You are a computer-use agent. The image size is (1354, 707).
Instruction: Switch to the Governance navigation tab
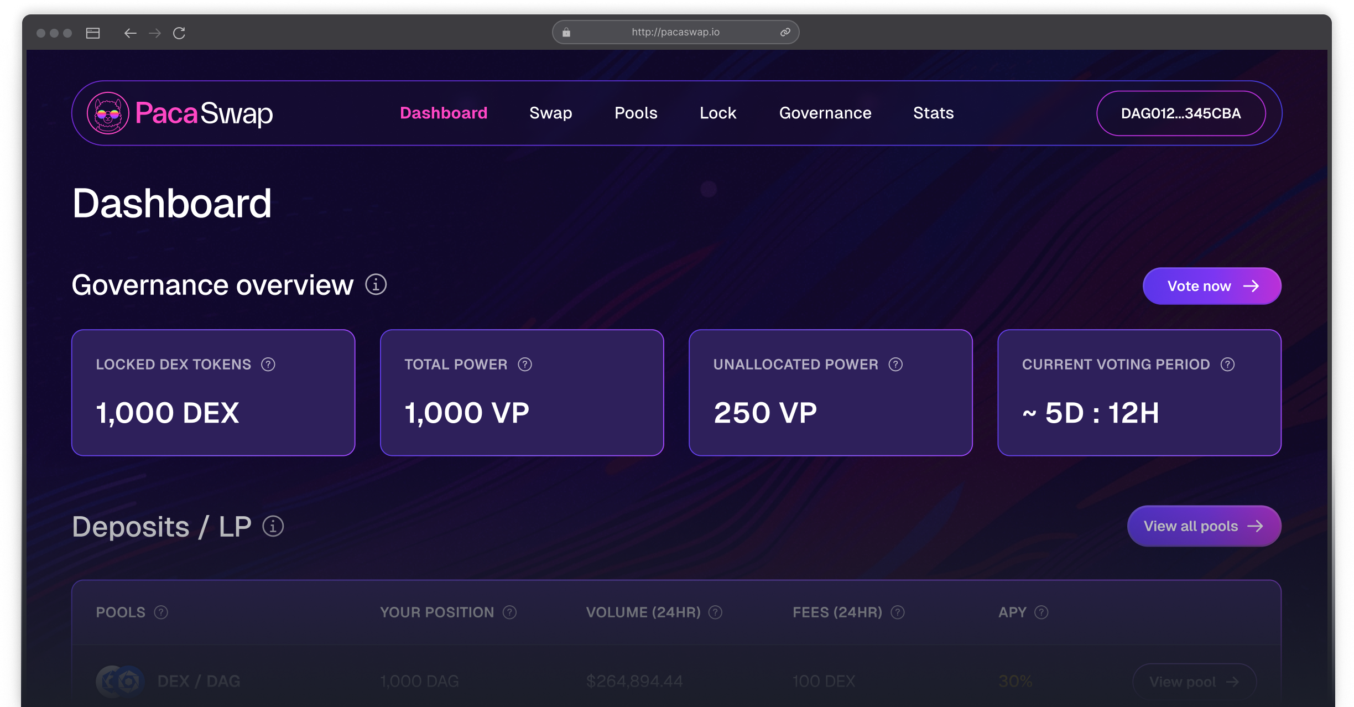pyautogui.click(x=825, y=113)
